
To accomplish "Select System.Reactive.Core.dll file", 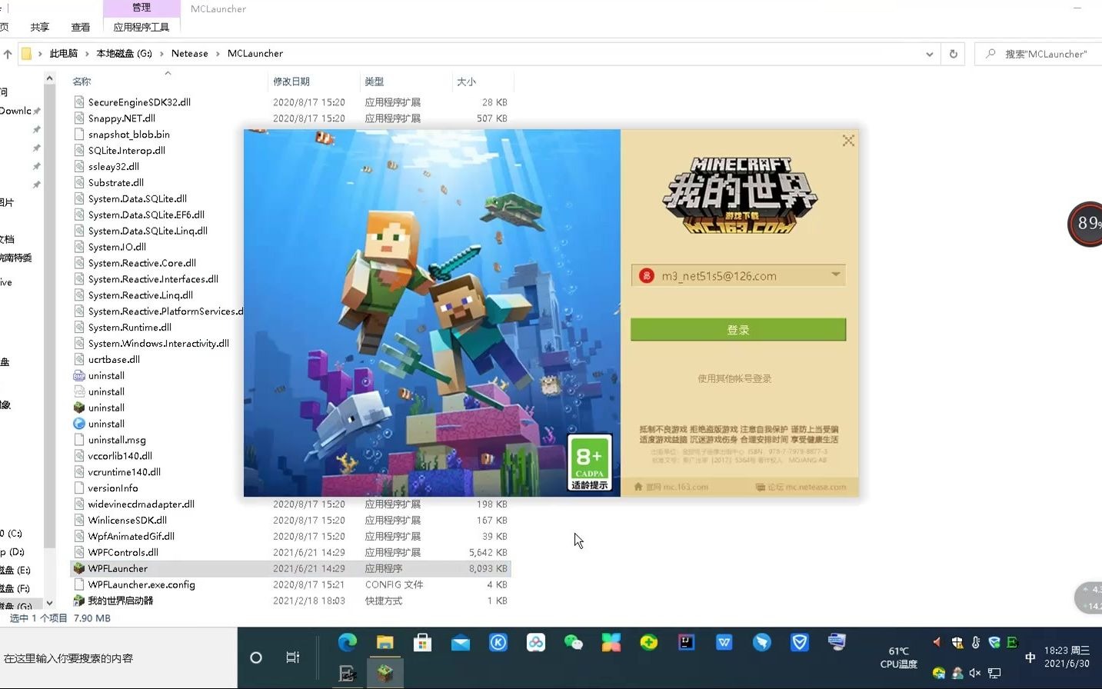I will (x=142, y=263).
